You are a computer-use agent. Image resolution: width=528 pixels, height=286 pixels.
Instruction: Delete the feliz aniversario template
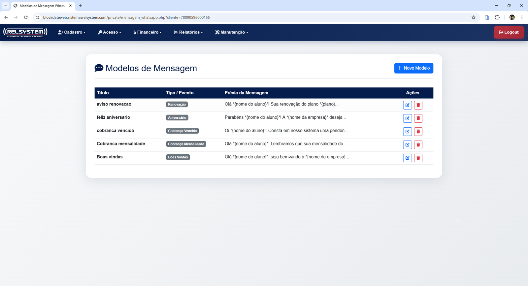click(418, 118)
